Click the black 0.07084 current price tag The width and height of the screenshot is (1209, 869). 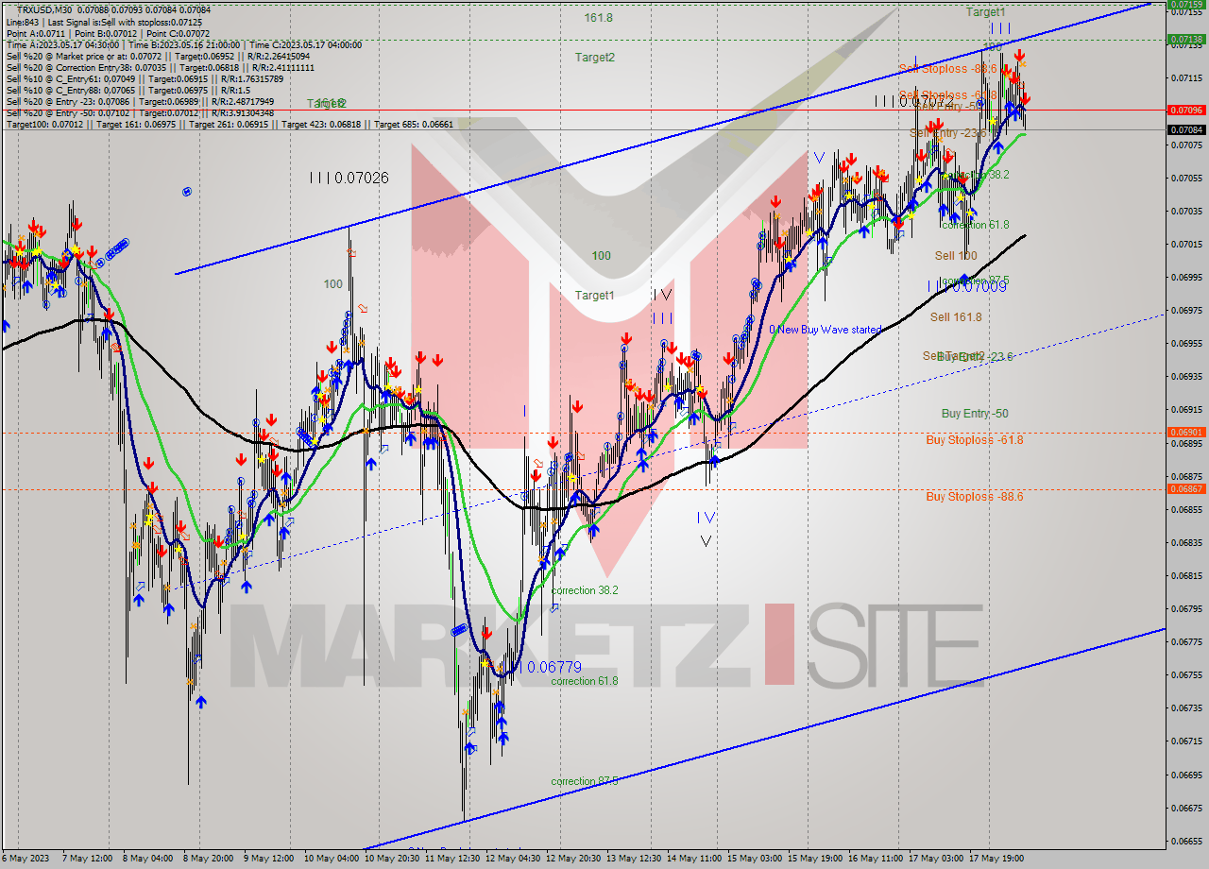[x=1187, y=129]
